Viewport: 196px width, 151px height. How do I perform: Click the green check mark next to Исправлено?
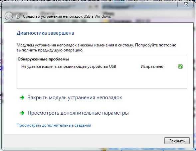click(180, 66)
